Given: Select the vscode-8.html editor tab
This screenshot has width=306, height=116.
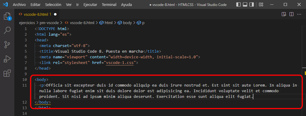Looking at the screenshot, I should click(x=37, y=14).
